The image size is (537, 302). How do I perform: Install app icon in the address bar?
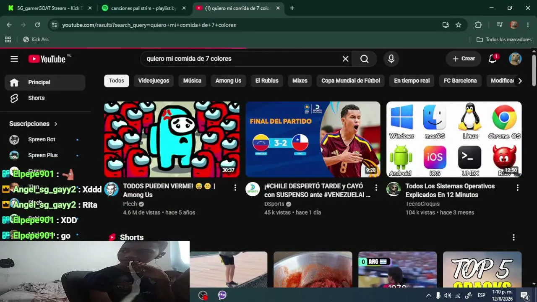tap(446, 25)
